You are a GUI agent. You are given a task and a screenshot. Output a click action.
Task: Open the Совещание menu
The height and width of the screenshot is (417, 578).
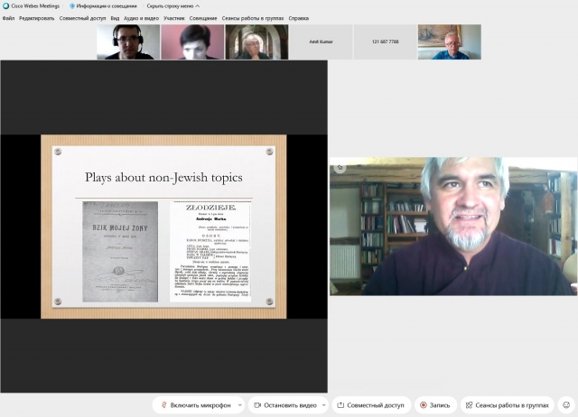pyautogui.click(x=203, y=18)
